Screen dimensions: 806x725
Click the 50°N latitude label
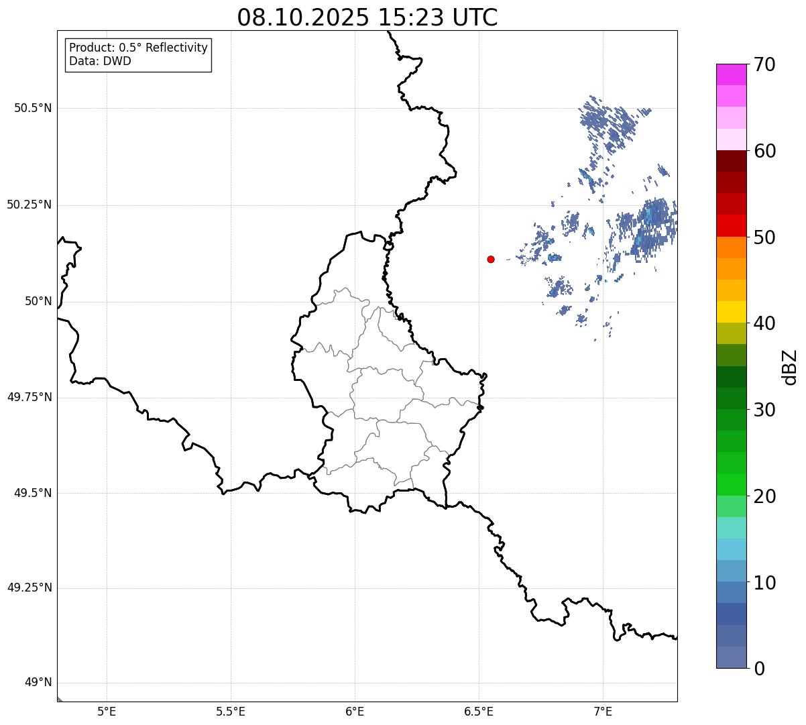pos(38,301)
